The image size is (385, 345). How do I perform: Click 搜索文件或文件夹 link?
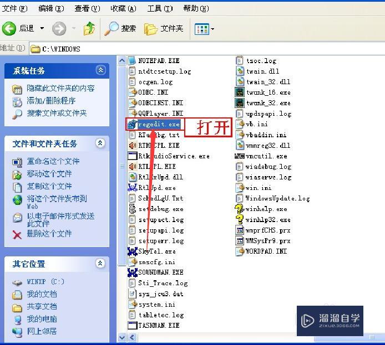57,113
